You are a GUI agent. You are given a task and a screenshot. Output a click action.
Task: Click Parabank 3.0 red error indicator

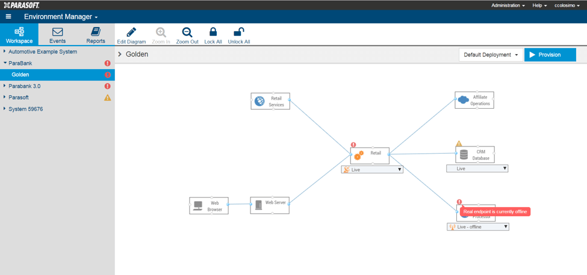tap(107, 86)
